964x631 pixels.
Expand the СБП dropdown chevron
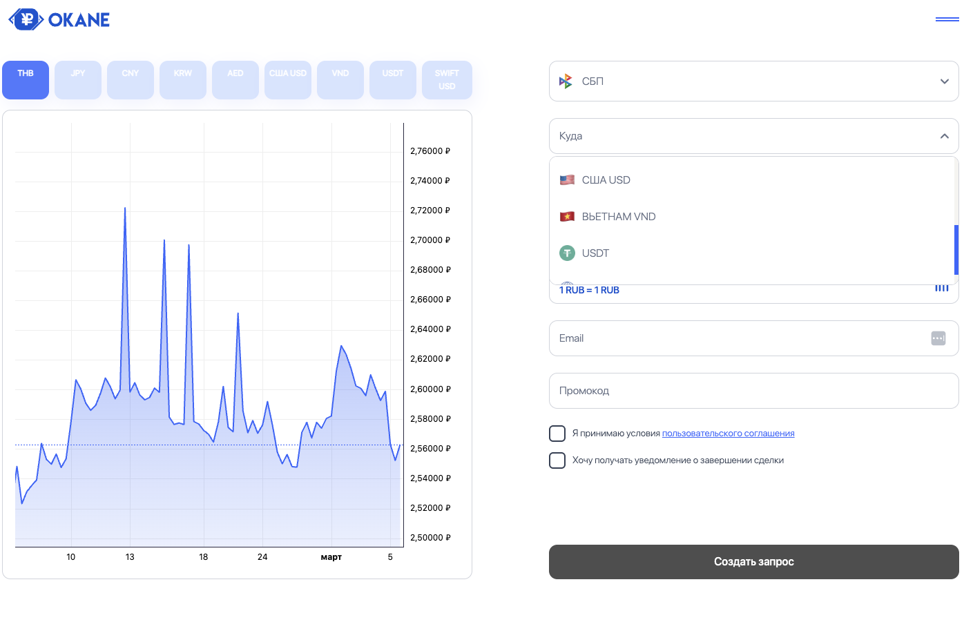tap(944, 81)
